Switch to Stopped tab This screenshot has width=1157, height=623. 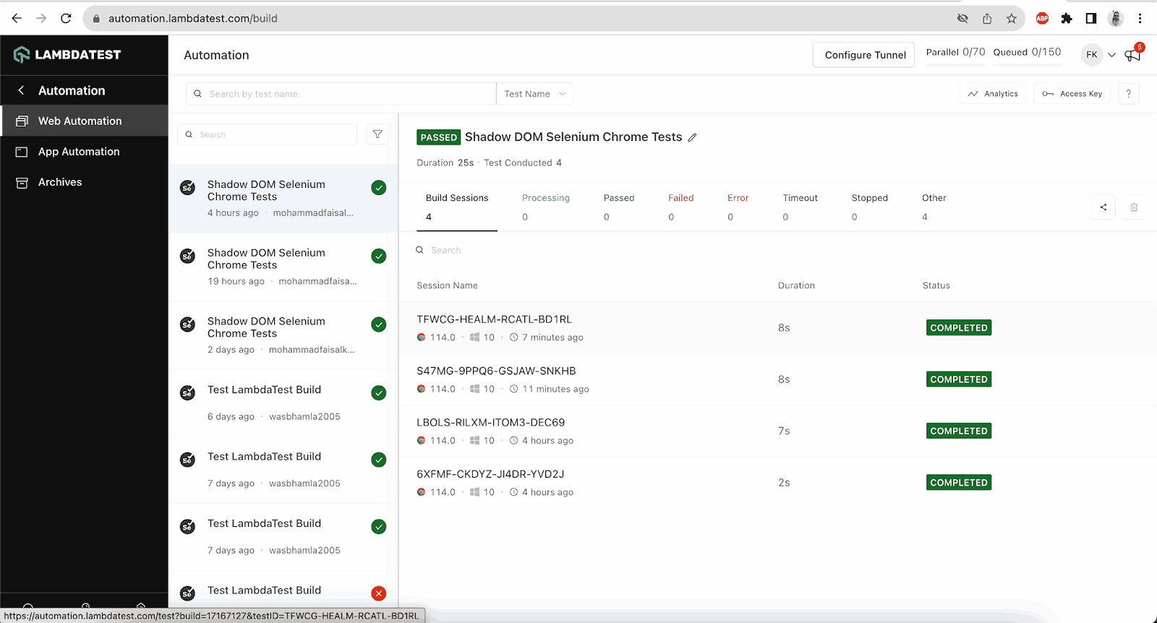pyautogui.click(x=869, y=207)
